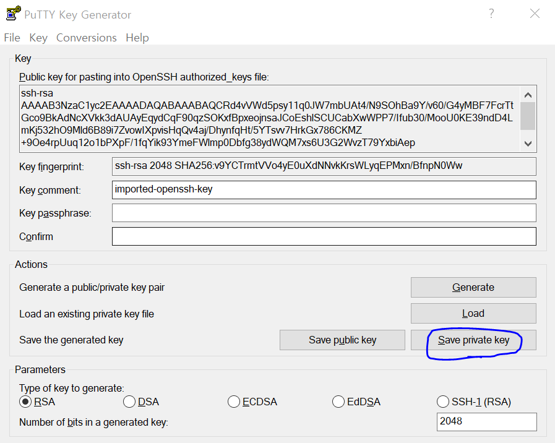Click the 'Confirm' label
The width and height of the screenshot is (555, 443).
point(36,237)
